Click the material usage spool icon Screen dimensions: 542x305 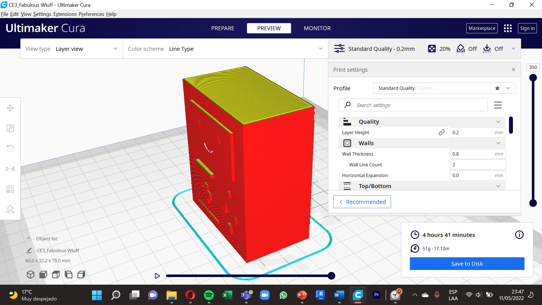point(415,249)
